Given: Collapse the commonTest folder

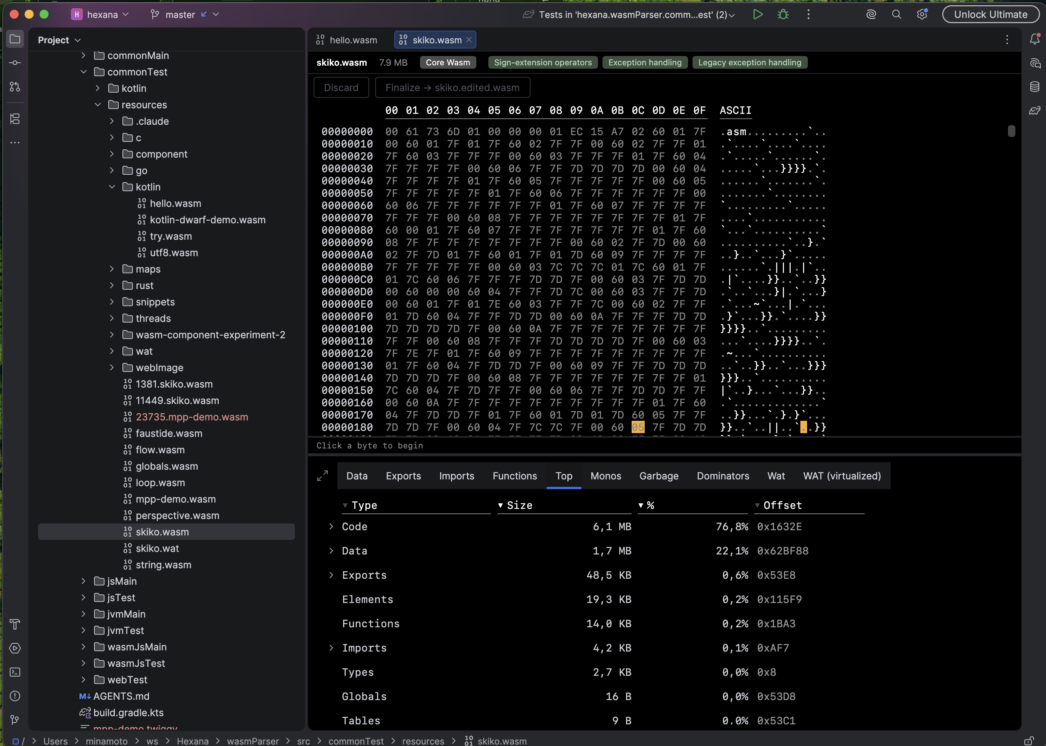Looking at the screenshot, I should [84, 72].
